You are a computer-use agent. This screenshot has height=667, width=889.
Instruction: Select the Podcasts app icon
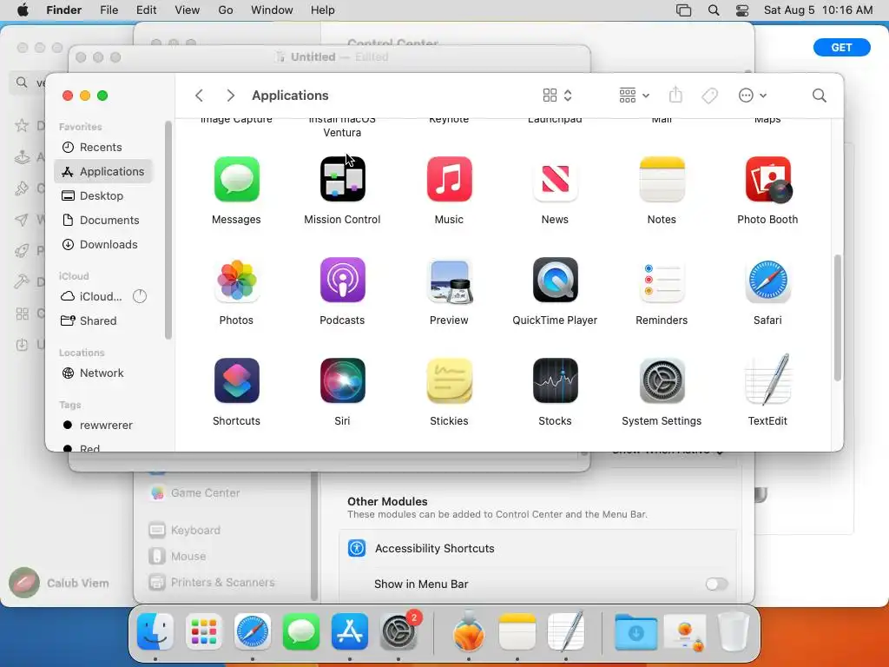pyautogui.click(x=342, y=281)
